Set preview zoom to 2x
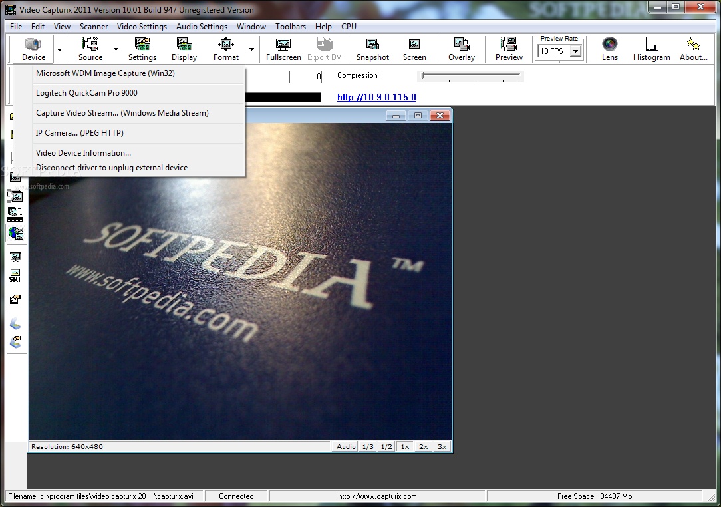The height and width of the screenshot is (507, 721). pos(424,446)
